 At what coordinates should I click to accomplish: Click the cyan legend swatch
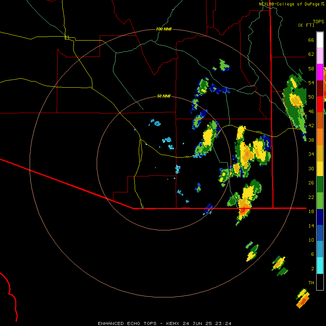point(320,266)
